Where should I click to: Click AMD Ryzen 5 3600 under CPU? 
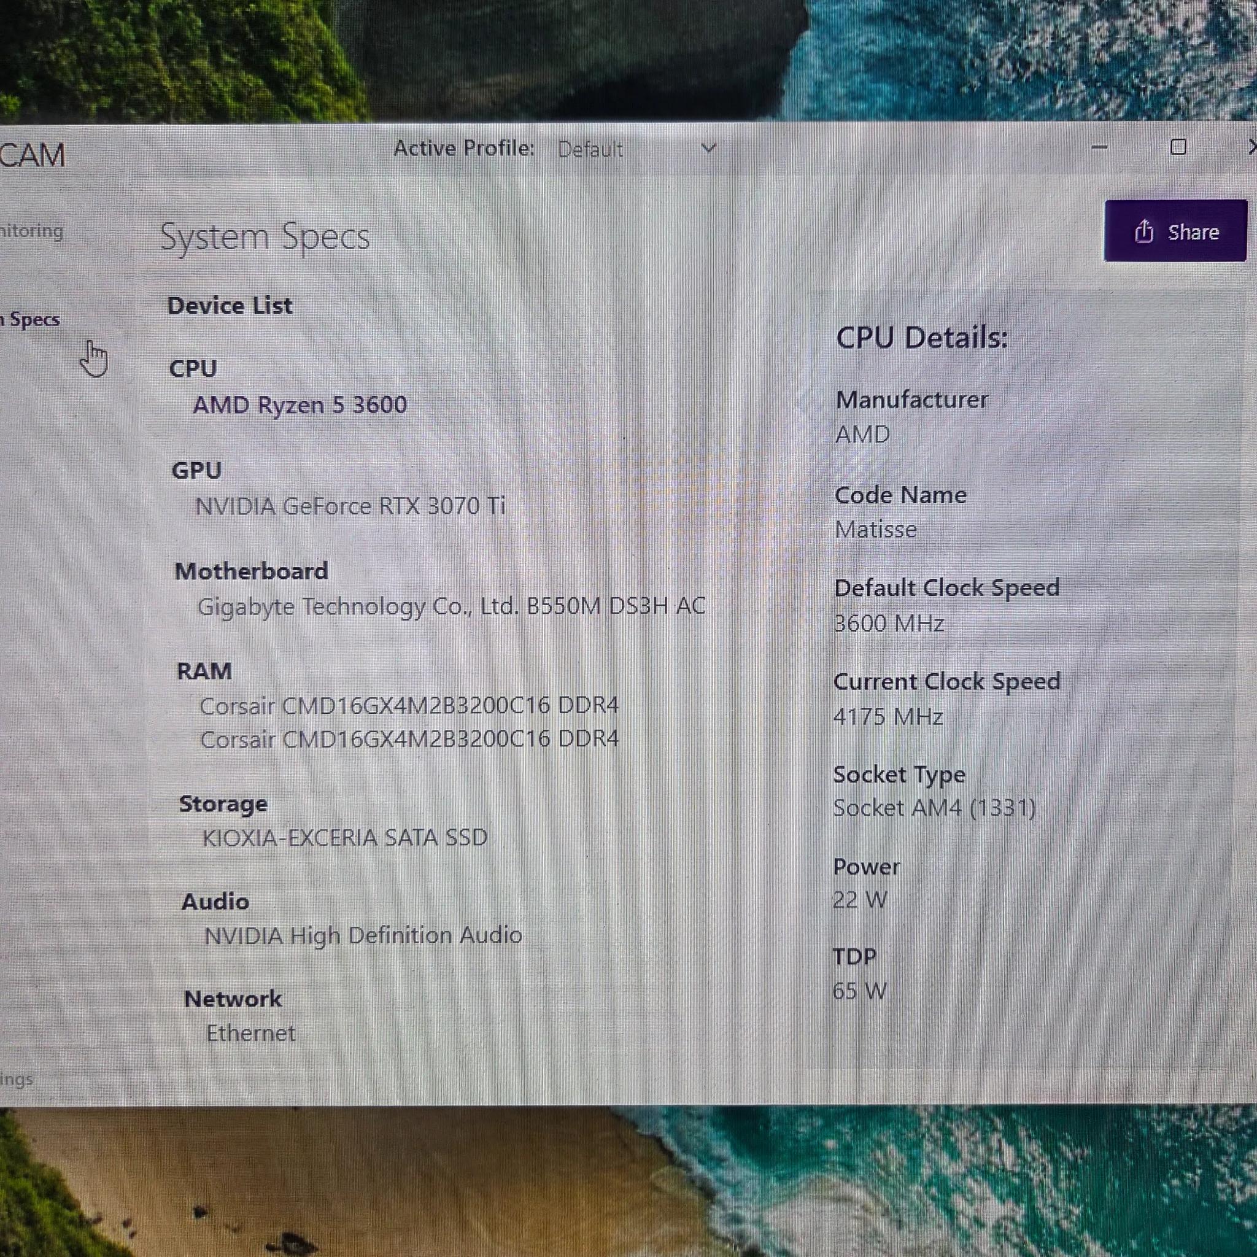tap(301, 404)
